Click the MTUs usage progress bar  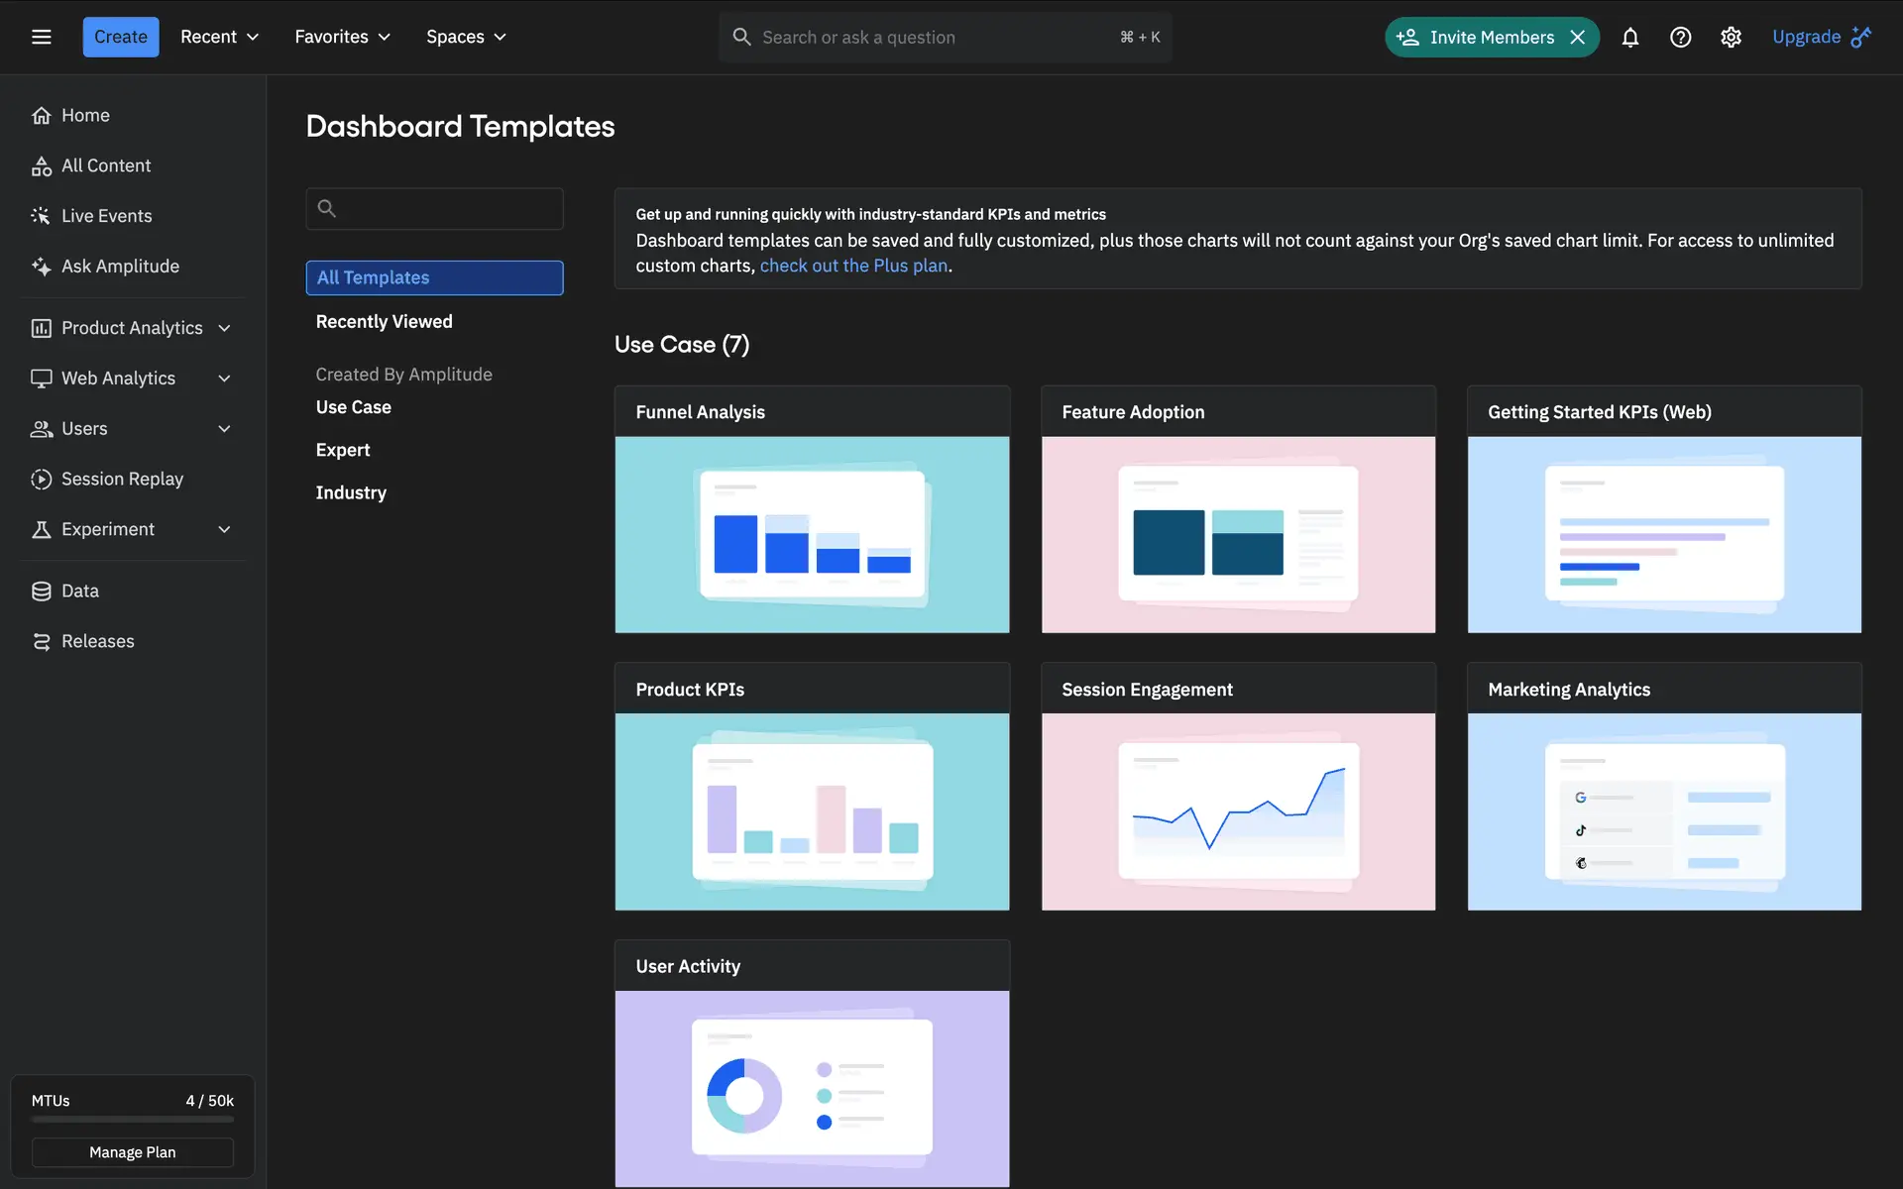[x=132, y=1120]
